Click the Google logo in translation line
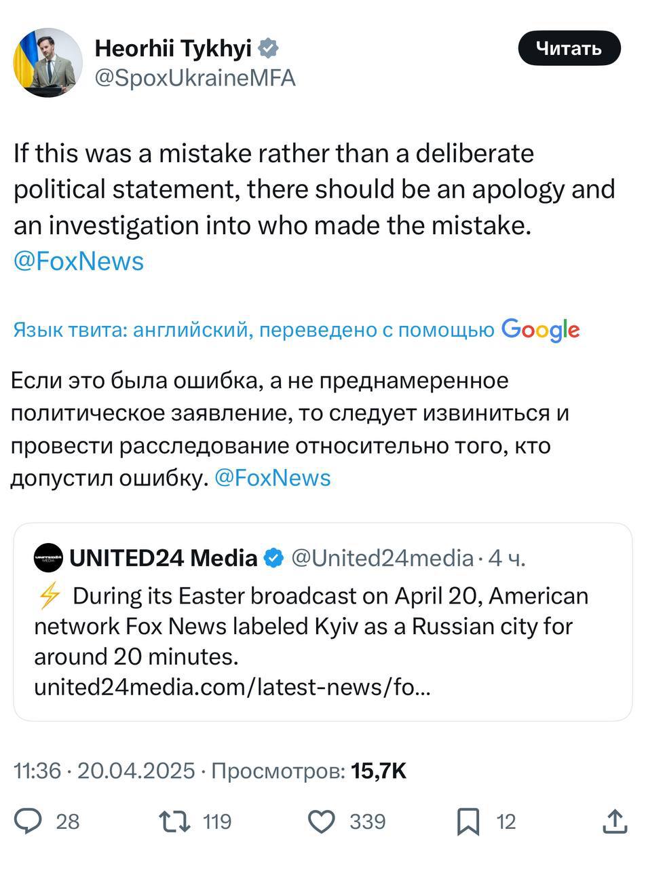Screen dimensions: 646x869 [x=540, y=331]
